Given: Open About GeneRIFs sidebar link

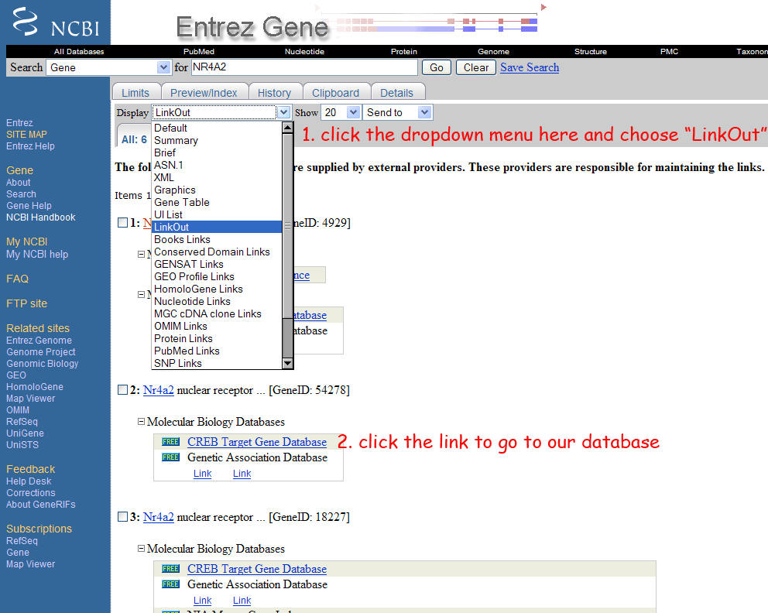Looking at the screenshot, I should click(41, 505).
